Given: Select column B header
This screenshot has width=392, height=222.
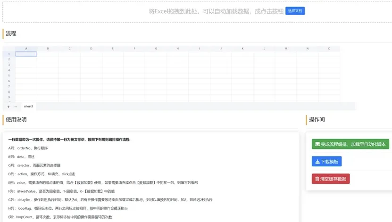Looking at the screenshot, I should pyautogui.click(x=48, y=49).
